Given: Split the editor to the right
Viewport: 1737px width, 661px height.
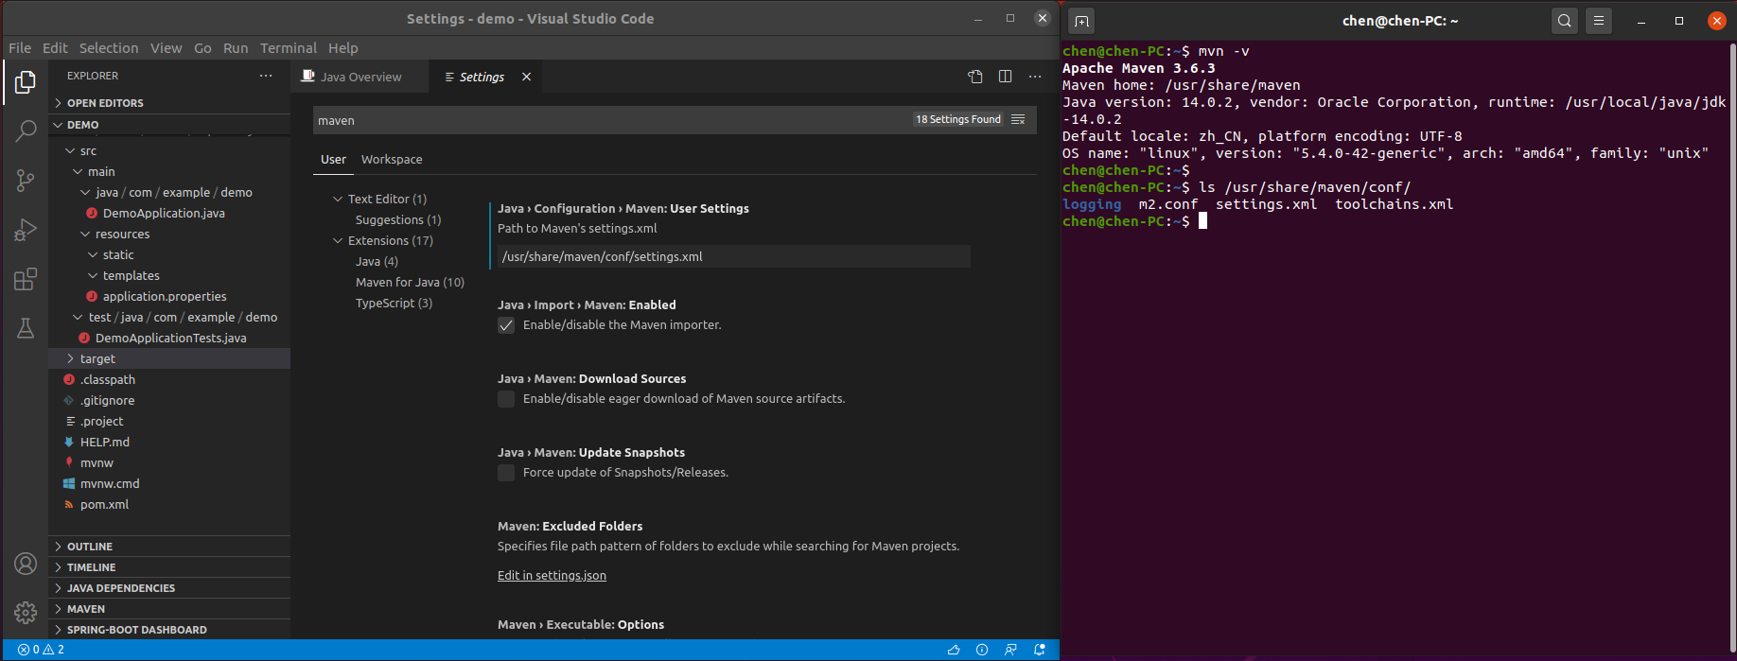Looking at the screenshot, I should tap(1005, 77).
